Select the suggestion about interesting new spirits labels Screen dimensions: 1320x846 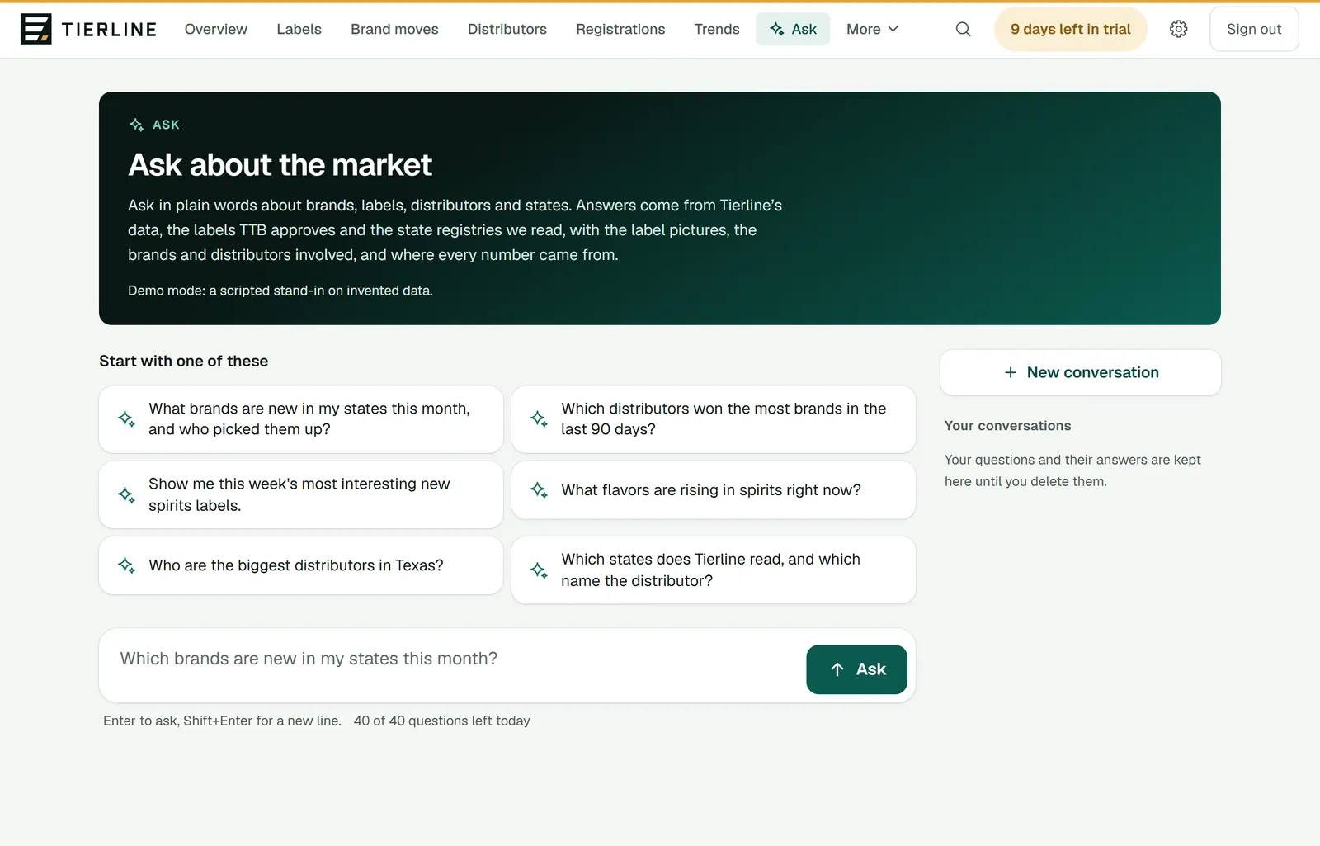point(301,494)
